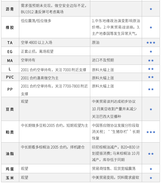Click the star icon in 玉米 row
Viewport: 161px width, 183px height.
[x=151, y=178]
